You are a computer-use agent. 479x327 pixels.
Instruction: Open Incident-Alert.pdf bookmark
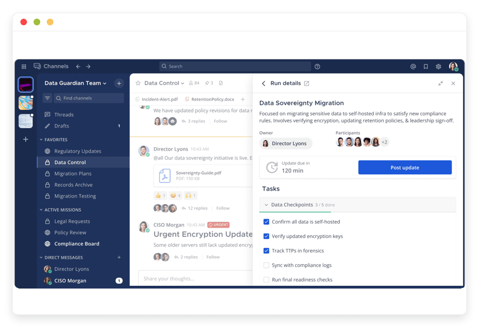[157, 99]
